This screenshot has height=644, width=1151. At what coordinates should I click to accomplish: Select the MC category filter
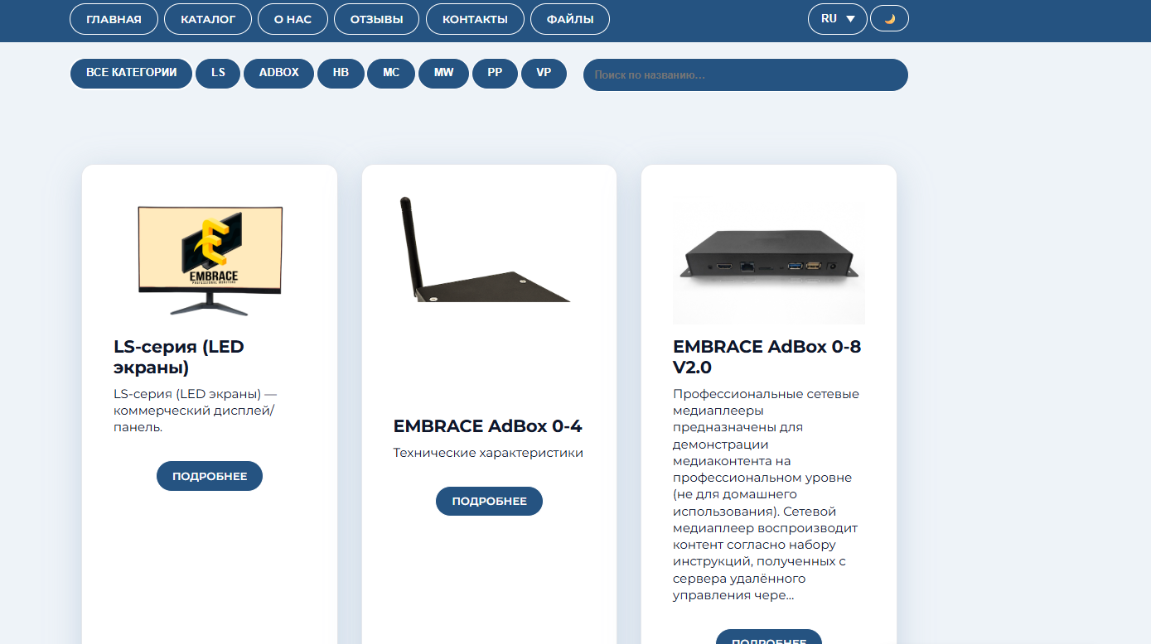pyautogui.click(x=391, y=73)
